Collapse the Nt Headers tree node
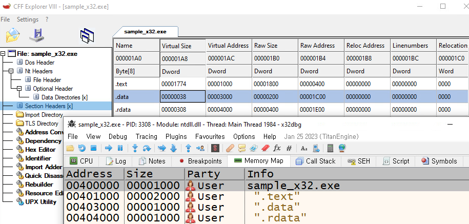Screen dimensions: 469x224 pos(11,71)
